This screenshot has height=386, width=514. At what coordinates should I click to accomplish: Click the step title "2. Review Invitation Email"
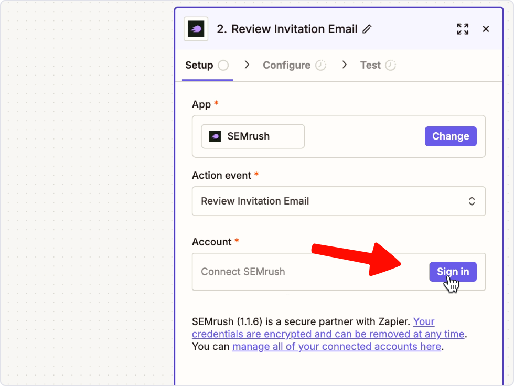287,29
